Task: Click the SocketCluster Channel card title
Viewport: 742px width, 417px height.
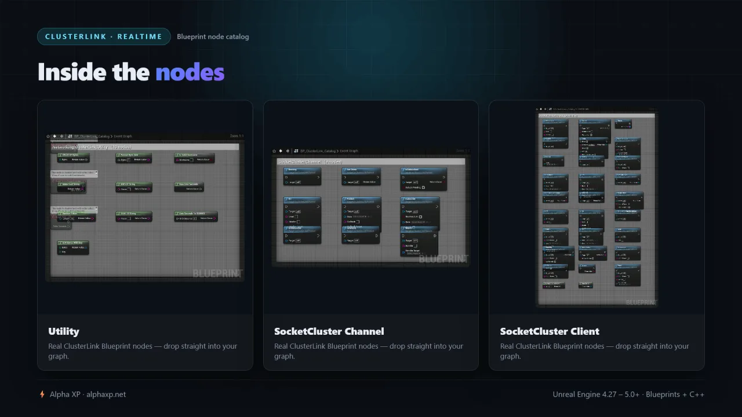Action: [329, 331]
